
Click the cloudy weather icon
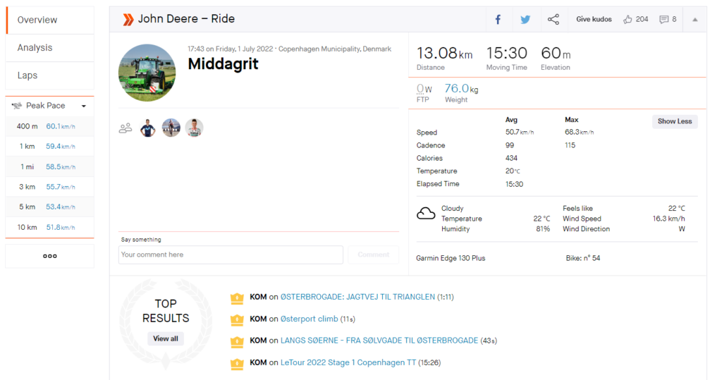426,214
